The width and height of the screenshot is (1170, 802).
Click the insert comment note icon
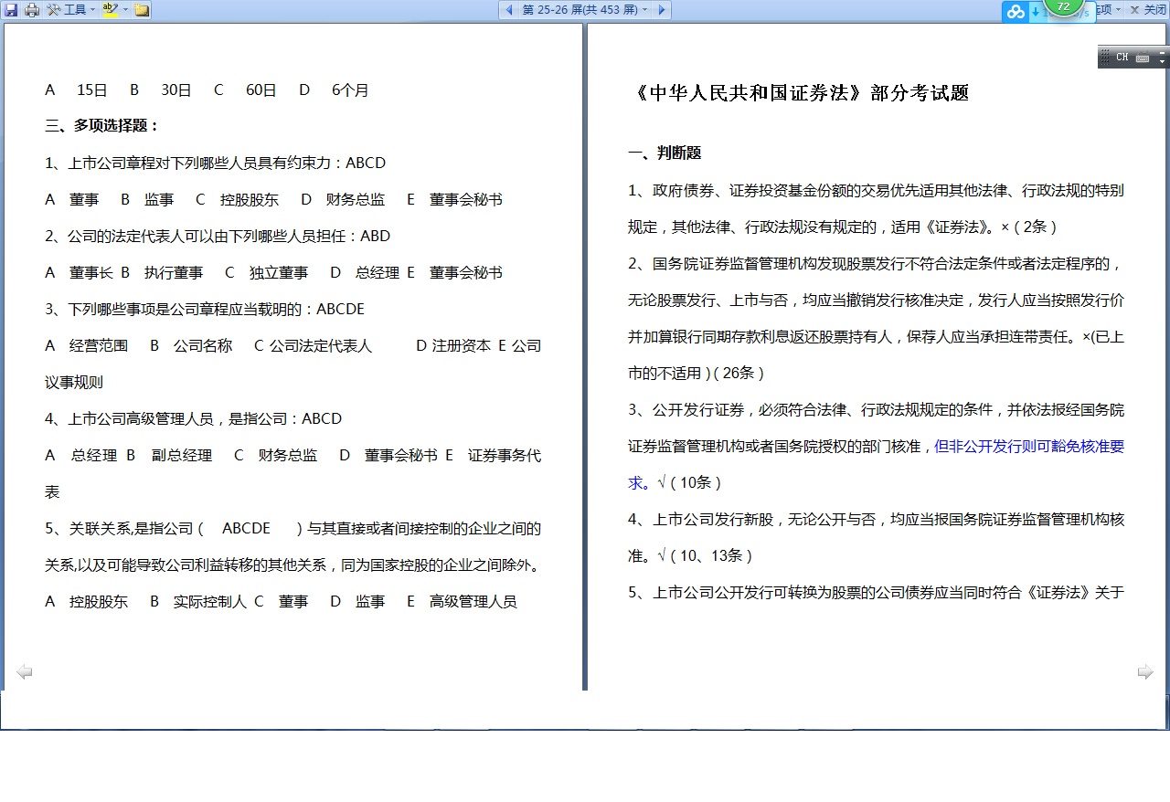coord(142,10)
